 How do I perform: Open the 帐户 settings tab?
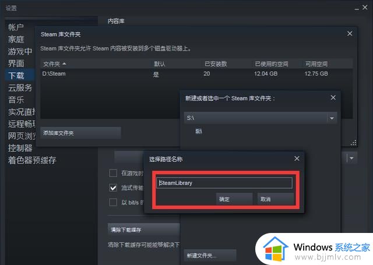click(x=16, y=27)
